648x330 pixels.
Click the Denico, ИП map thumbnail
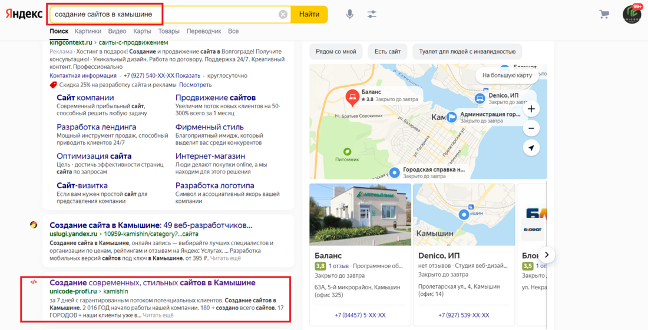[464, 215]
